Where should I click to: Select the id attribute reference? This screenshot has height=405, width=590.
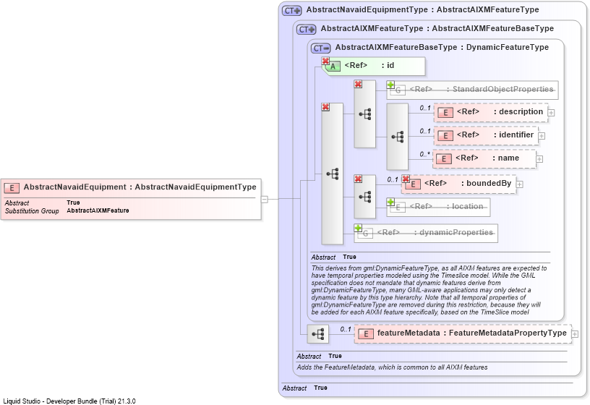tap(374, 67)
